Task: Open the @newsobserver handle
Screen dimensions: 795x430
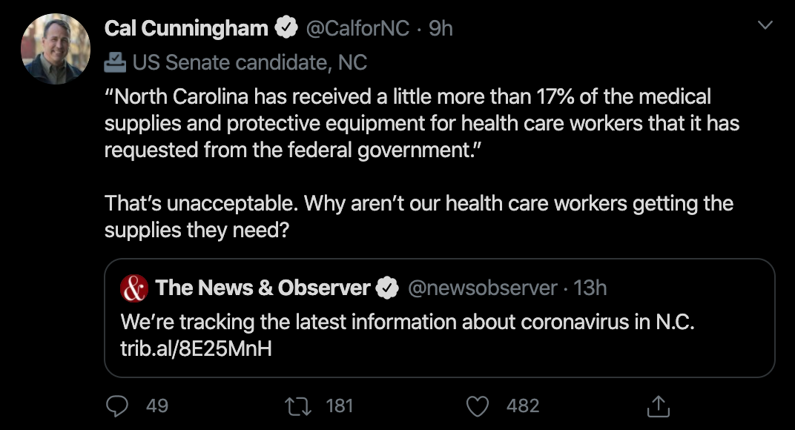Action: tap(483, 288)
